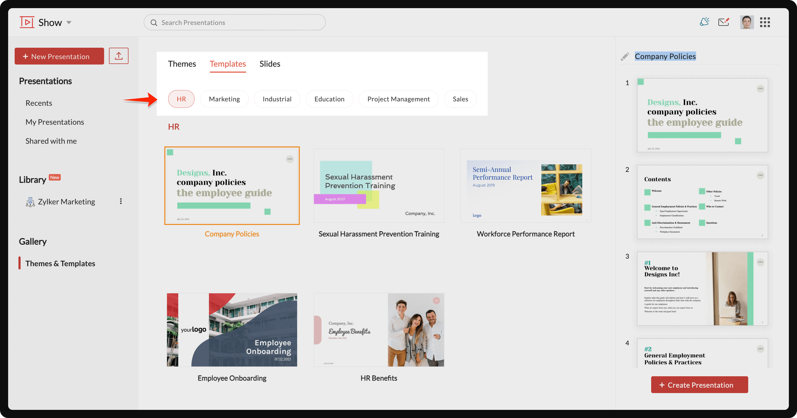Activate the Sales category filter

(x=460, y=99)
